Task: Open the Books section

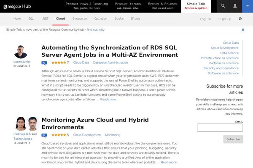Action: click(119, 18)
